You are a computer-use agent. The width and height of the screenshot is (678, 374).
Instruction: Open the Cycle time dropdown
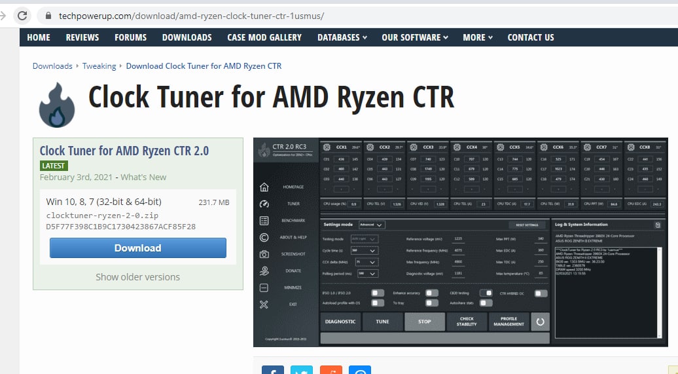364,251
